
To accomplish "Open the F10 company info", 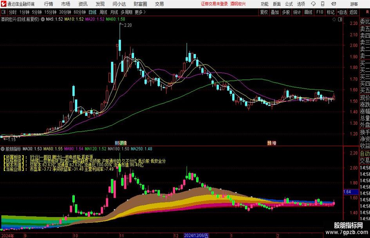I will [319, 12].
